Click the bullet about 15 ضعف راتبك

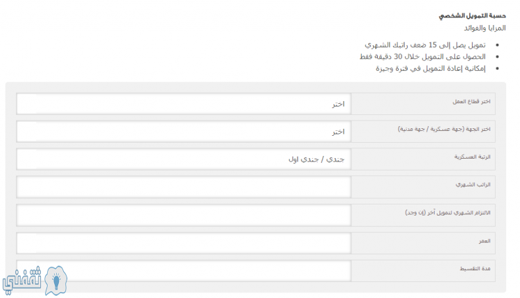[x=425, y=45]
